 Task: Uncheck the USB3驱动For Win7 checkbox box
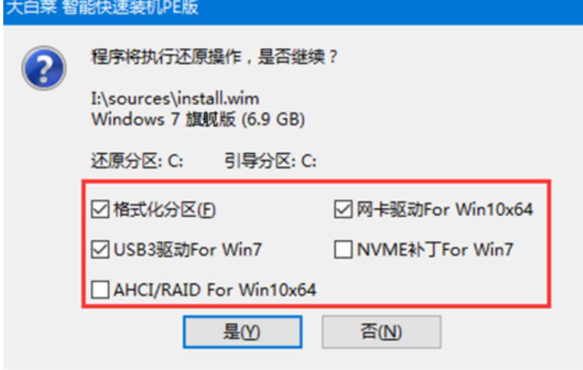click(100, 249)
